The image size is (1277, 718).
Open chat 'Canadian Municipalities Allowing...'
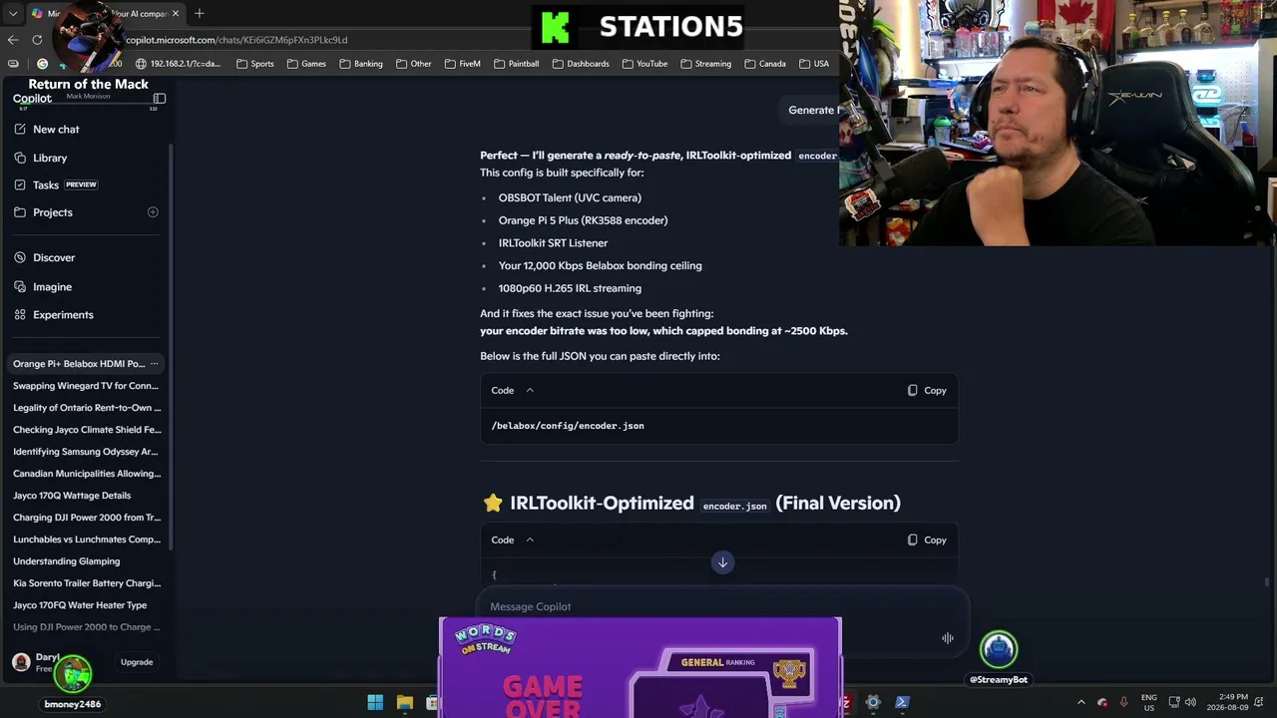[x=87, y=474]
